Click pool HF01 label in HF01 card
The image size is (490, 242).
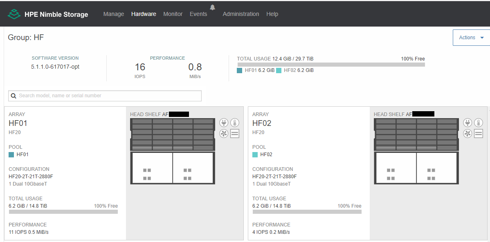coord(22,155)
